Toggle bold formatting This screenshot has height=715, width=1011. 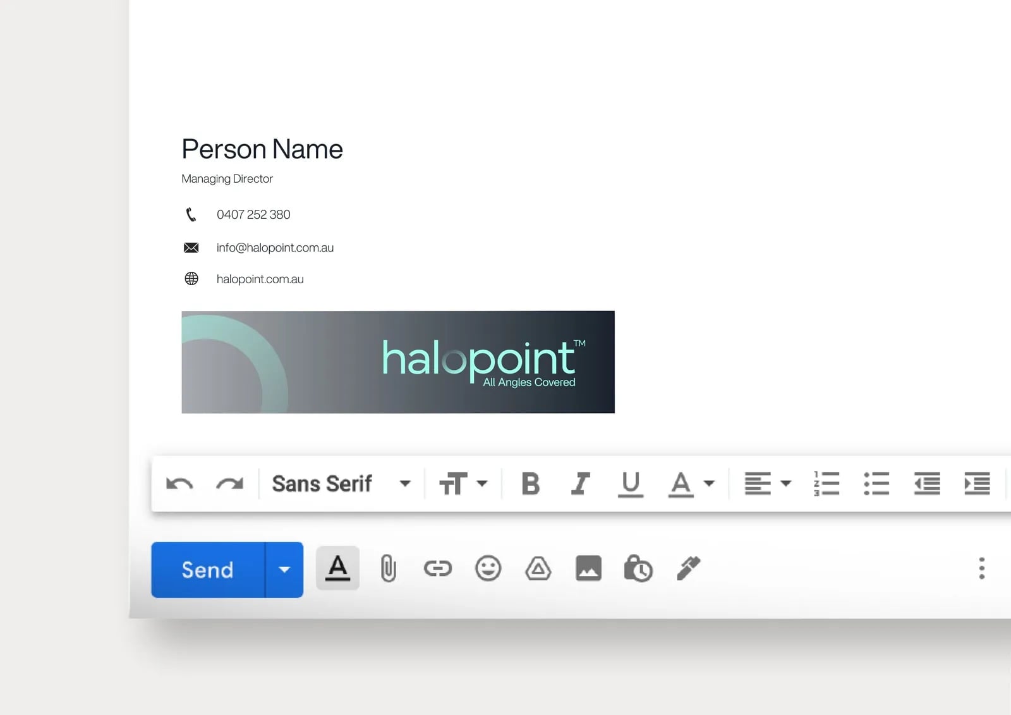(x=531, y=484)
